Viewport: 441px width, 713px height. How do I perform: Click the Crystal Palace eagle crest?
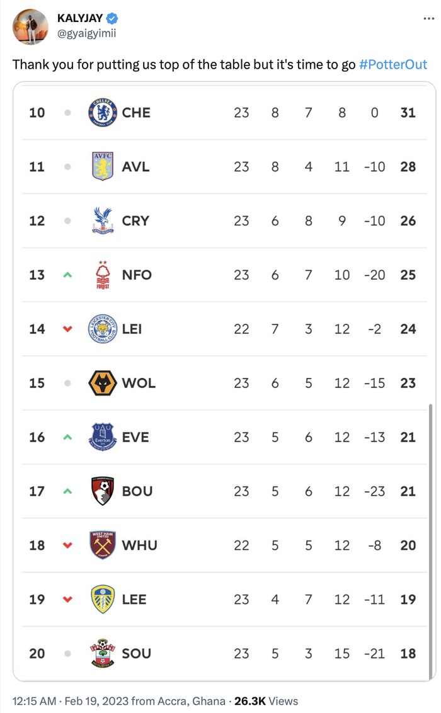103,221
